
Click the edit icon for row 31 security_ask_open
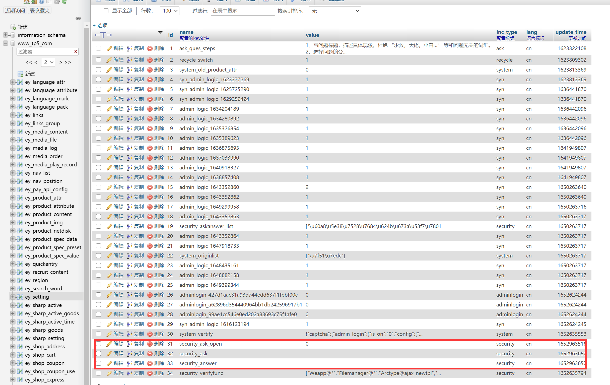(x=110, y=343)
